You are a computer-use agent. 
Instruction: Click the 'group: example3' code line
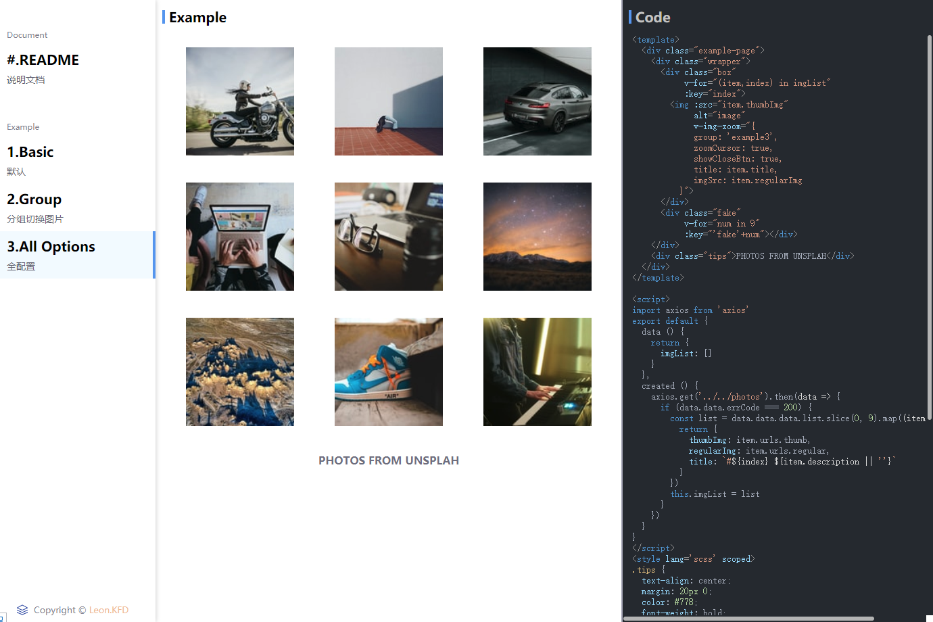click(735, 137)
